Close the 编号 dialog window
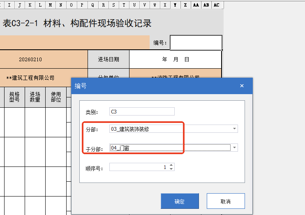Image resolution: width=305 pixels, height=215 pixels. pyautogui.click(x=242, y=86)
